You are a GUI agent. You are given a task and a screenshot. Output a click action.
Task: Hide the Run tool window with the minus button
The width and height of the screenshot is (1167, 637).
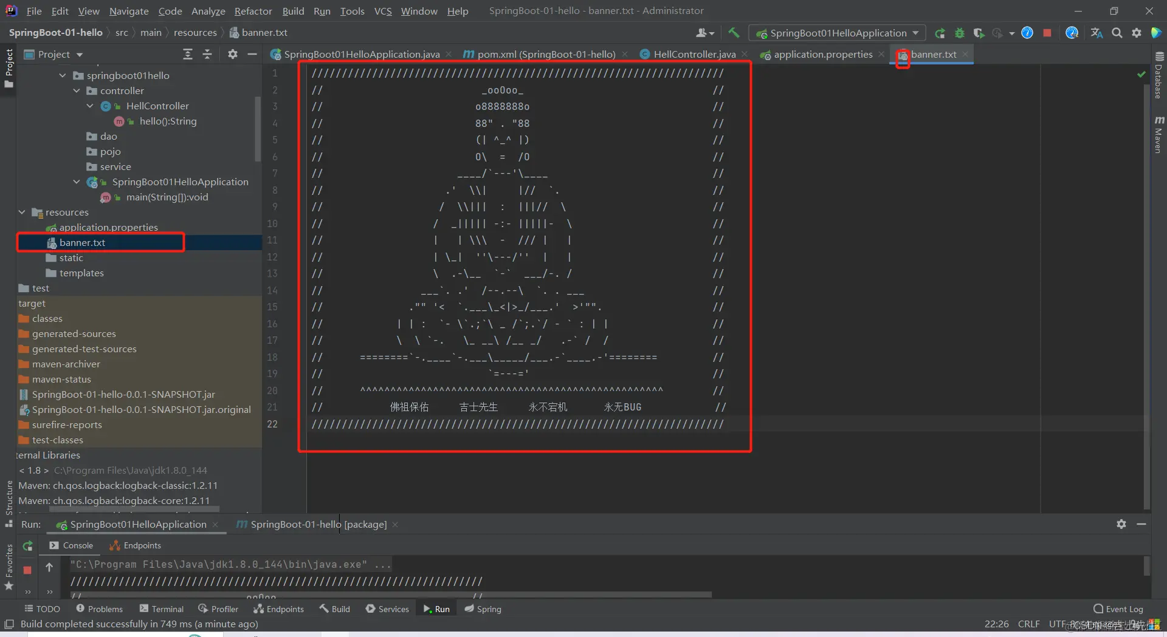coord(1141,524)
